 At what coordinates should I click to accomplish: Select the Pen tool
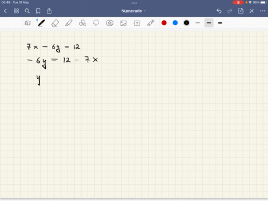[x=41, y=23]
